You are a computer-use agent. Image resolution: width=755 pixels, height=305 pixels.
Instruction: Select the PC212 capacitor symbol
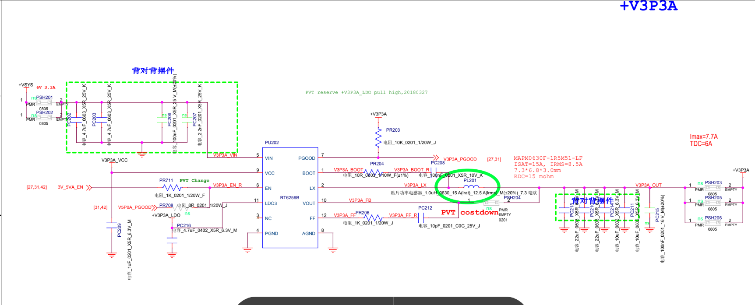click(x=421, y=217)
